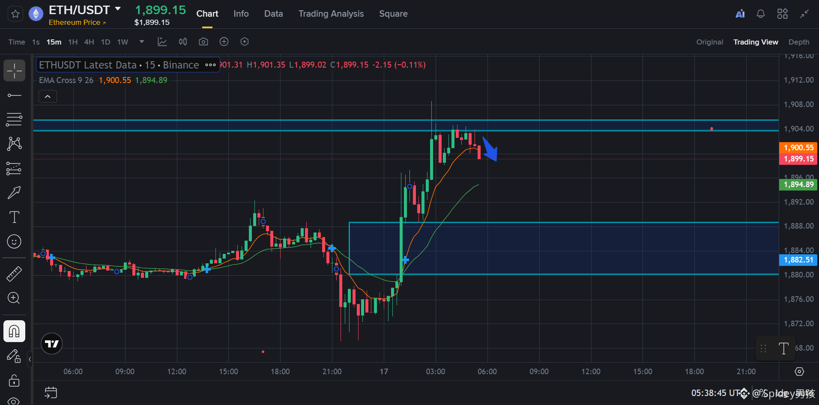Image resolution: width=819 pixels, height=405 pixels.
Task: Open the Square tab
Action: [x=393, y=14]
